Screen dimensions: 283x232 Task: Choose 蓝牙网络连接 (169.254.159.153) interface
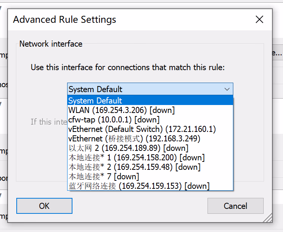pos(139,186)
